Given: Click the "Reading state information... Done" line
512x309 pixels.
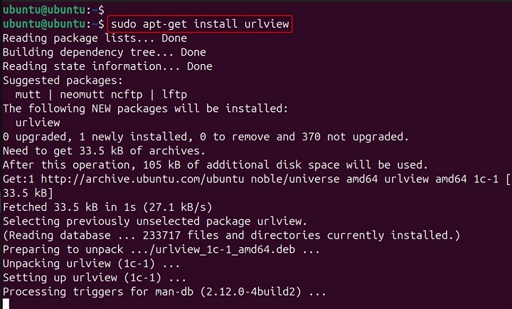Looking at the screenshot, I should (107, 66).
